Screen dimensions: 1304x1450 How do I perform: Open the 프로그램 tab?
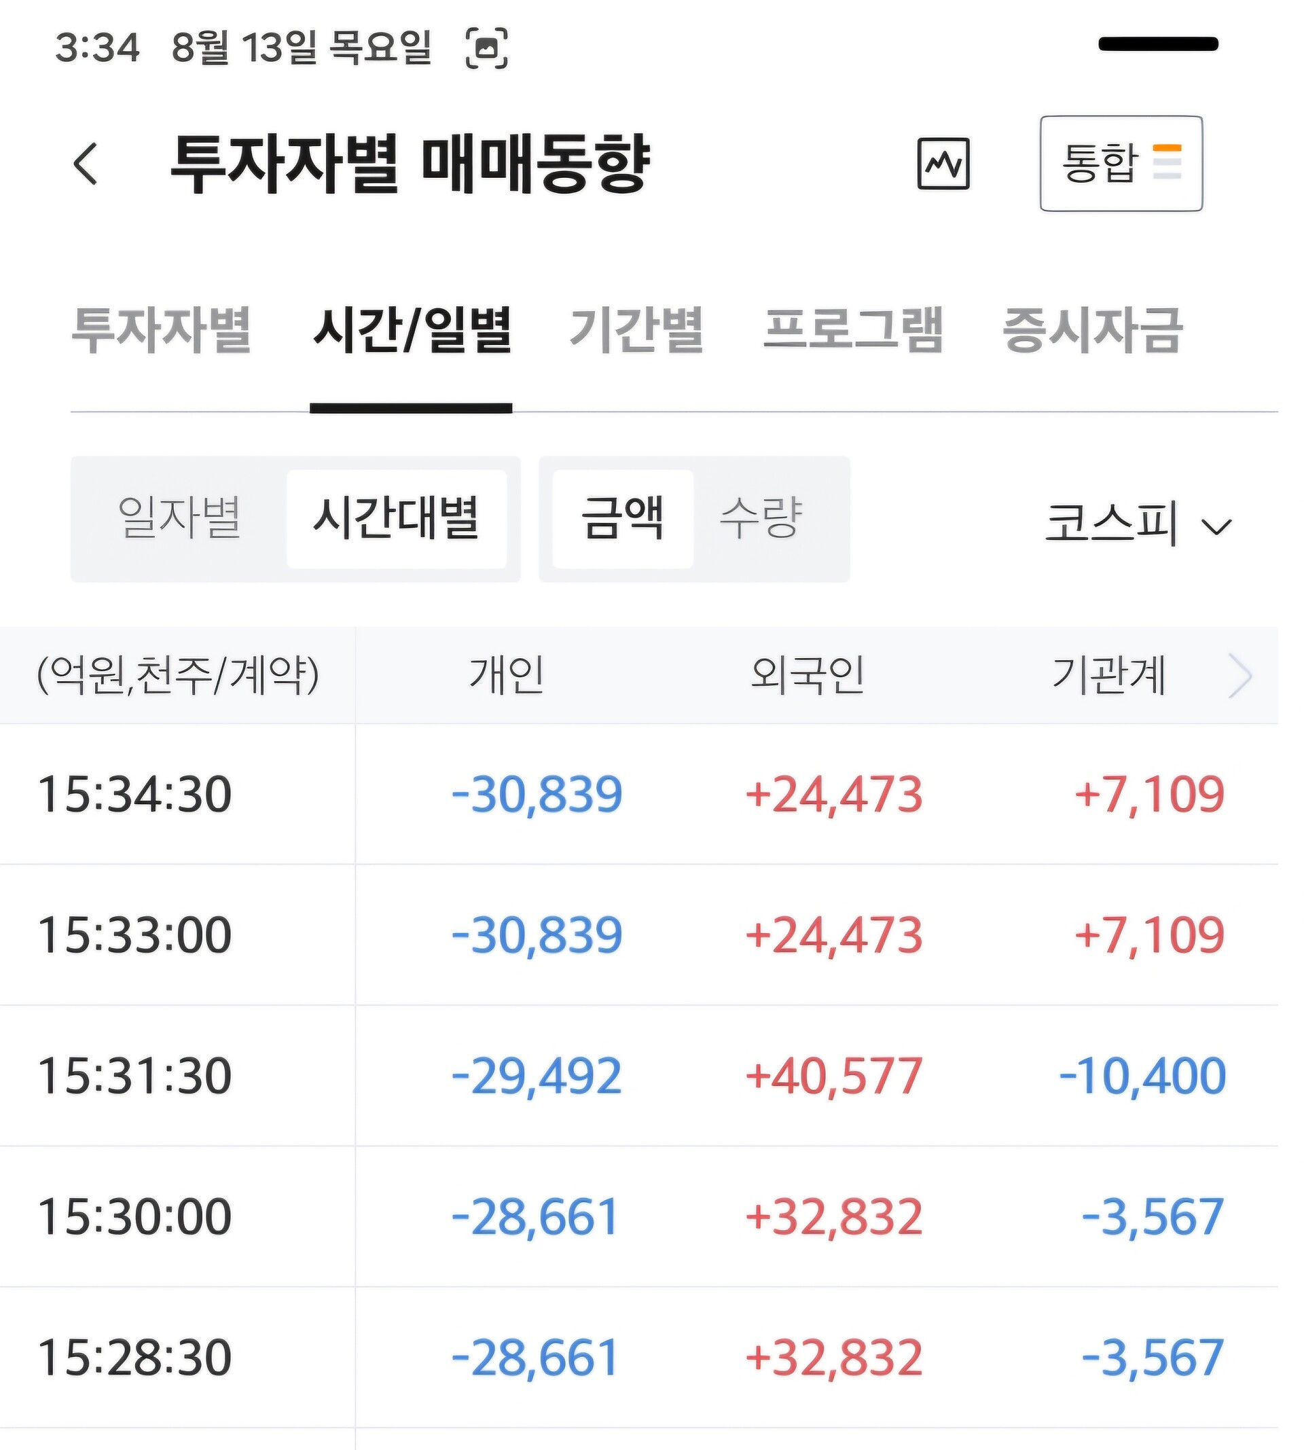[852, 330]
